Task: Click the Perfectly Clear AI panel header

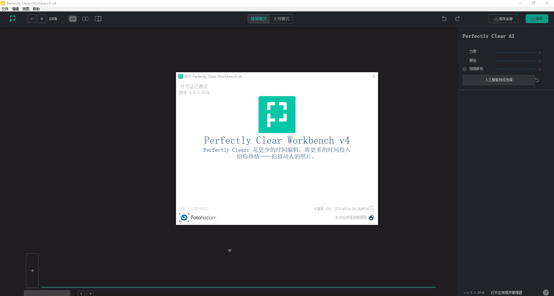Action: (x=488, y=36)
